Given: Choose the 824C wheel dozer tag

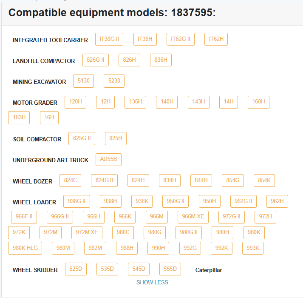Looking at the screenshot, I should coord(70,181).
